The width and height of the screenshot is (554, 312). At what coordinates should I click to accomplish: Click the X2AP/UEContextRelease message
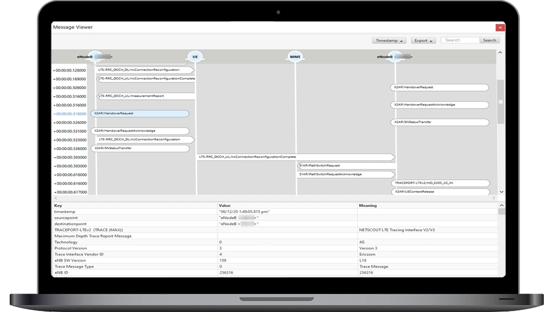click(440, 192)
